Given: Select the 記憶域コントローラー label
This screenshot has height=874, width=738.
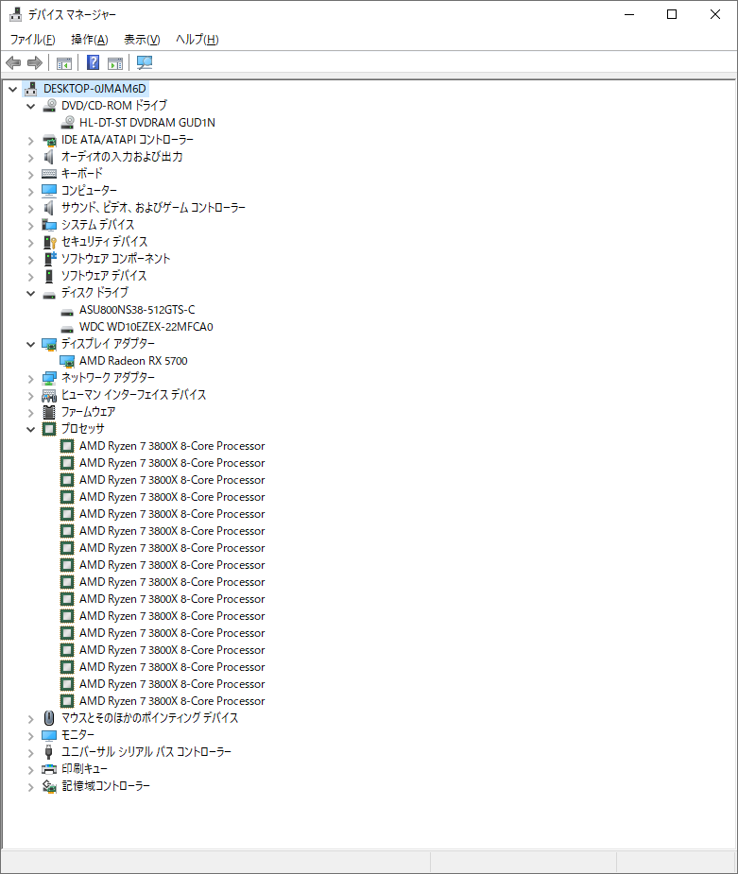Looking at the screenshot, I should click(105, 786).
